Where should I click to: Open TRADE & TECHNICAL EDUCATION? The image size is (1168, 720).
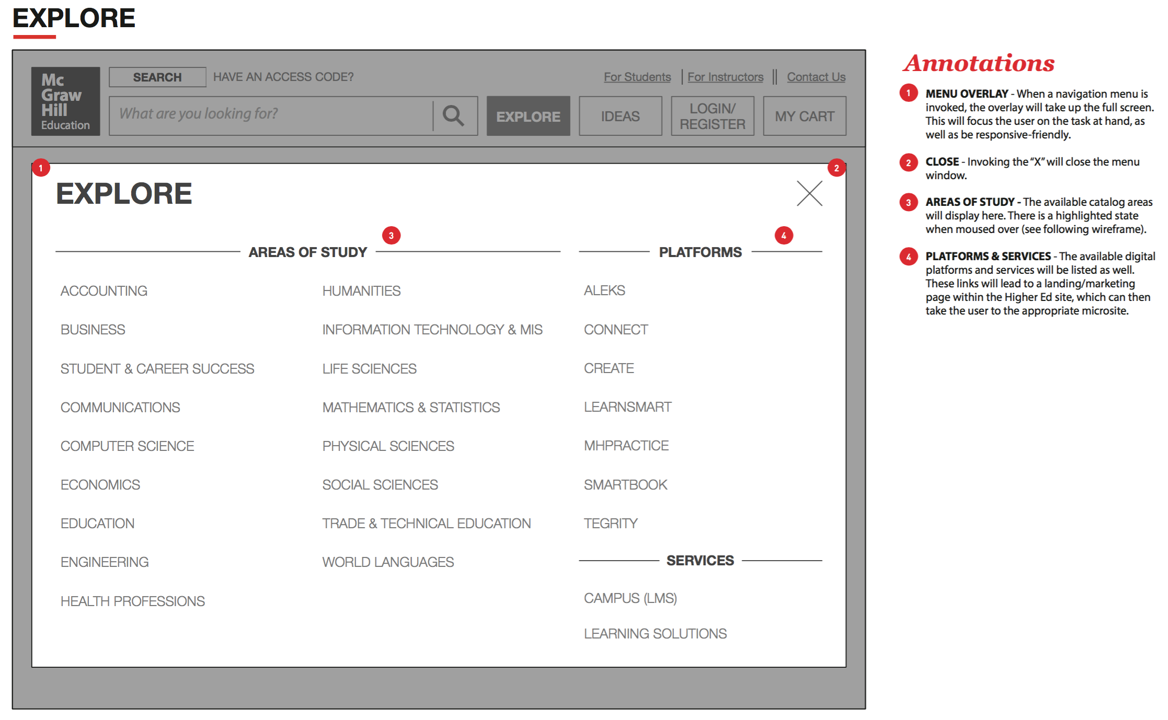(427, 523)
